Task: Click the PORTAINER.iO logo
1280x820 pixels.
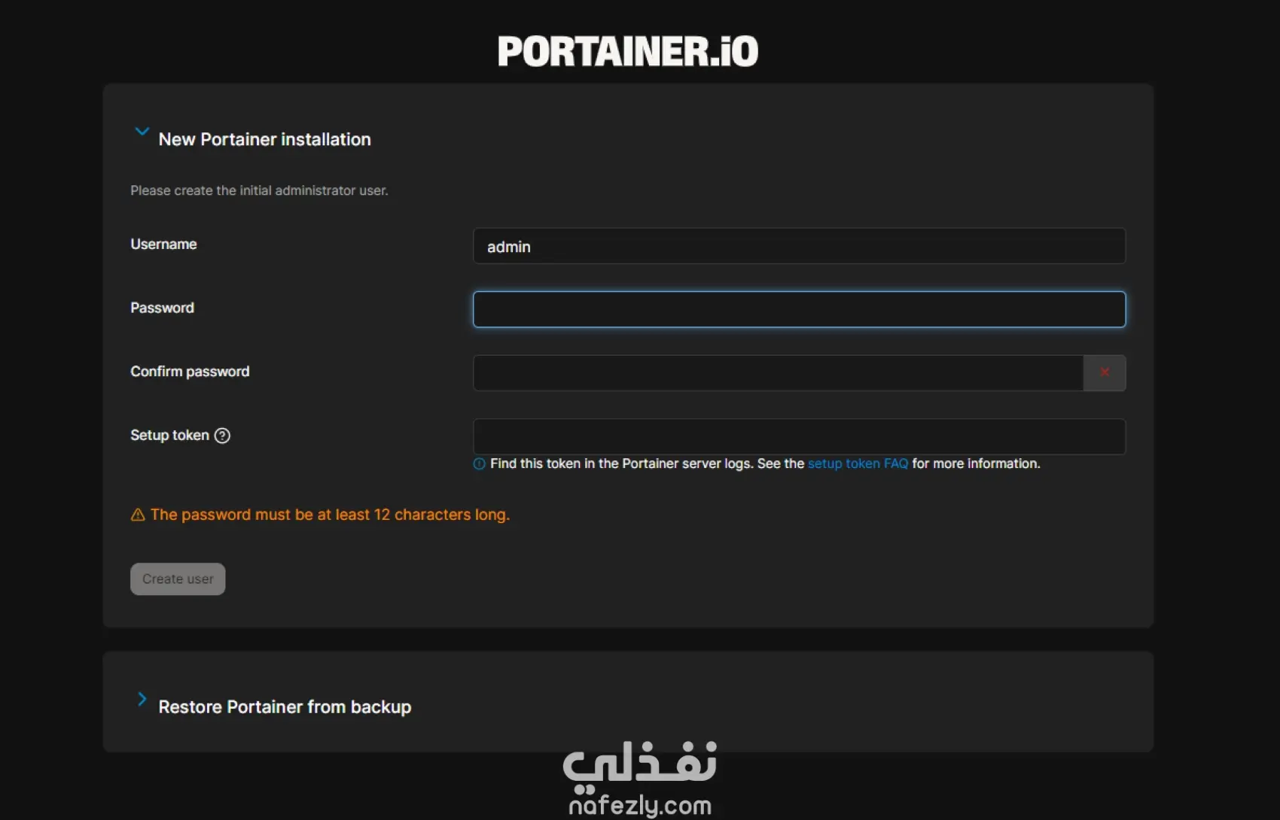Action: tap(628, 51)
